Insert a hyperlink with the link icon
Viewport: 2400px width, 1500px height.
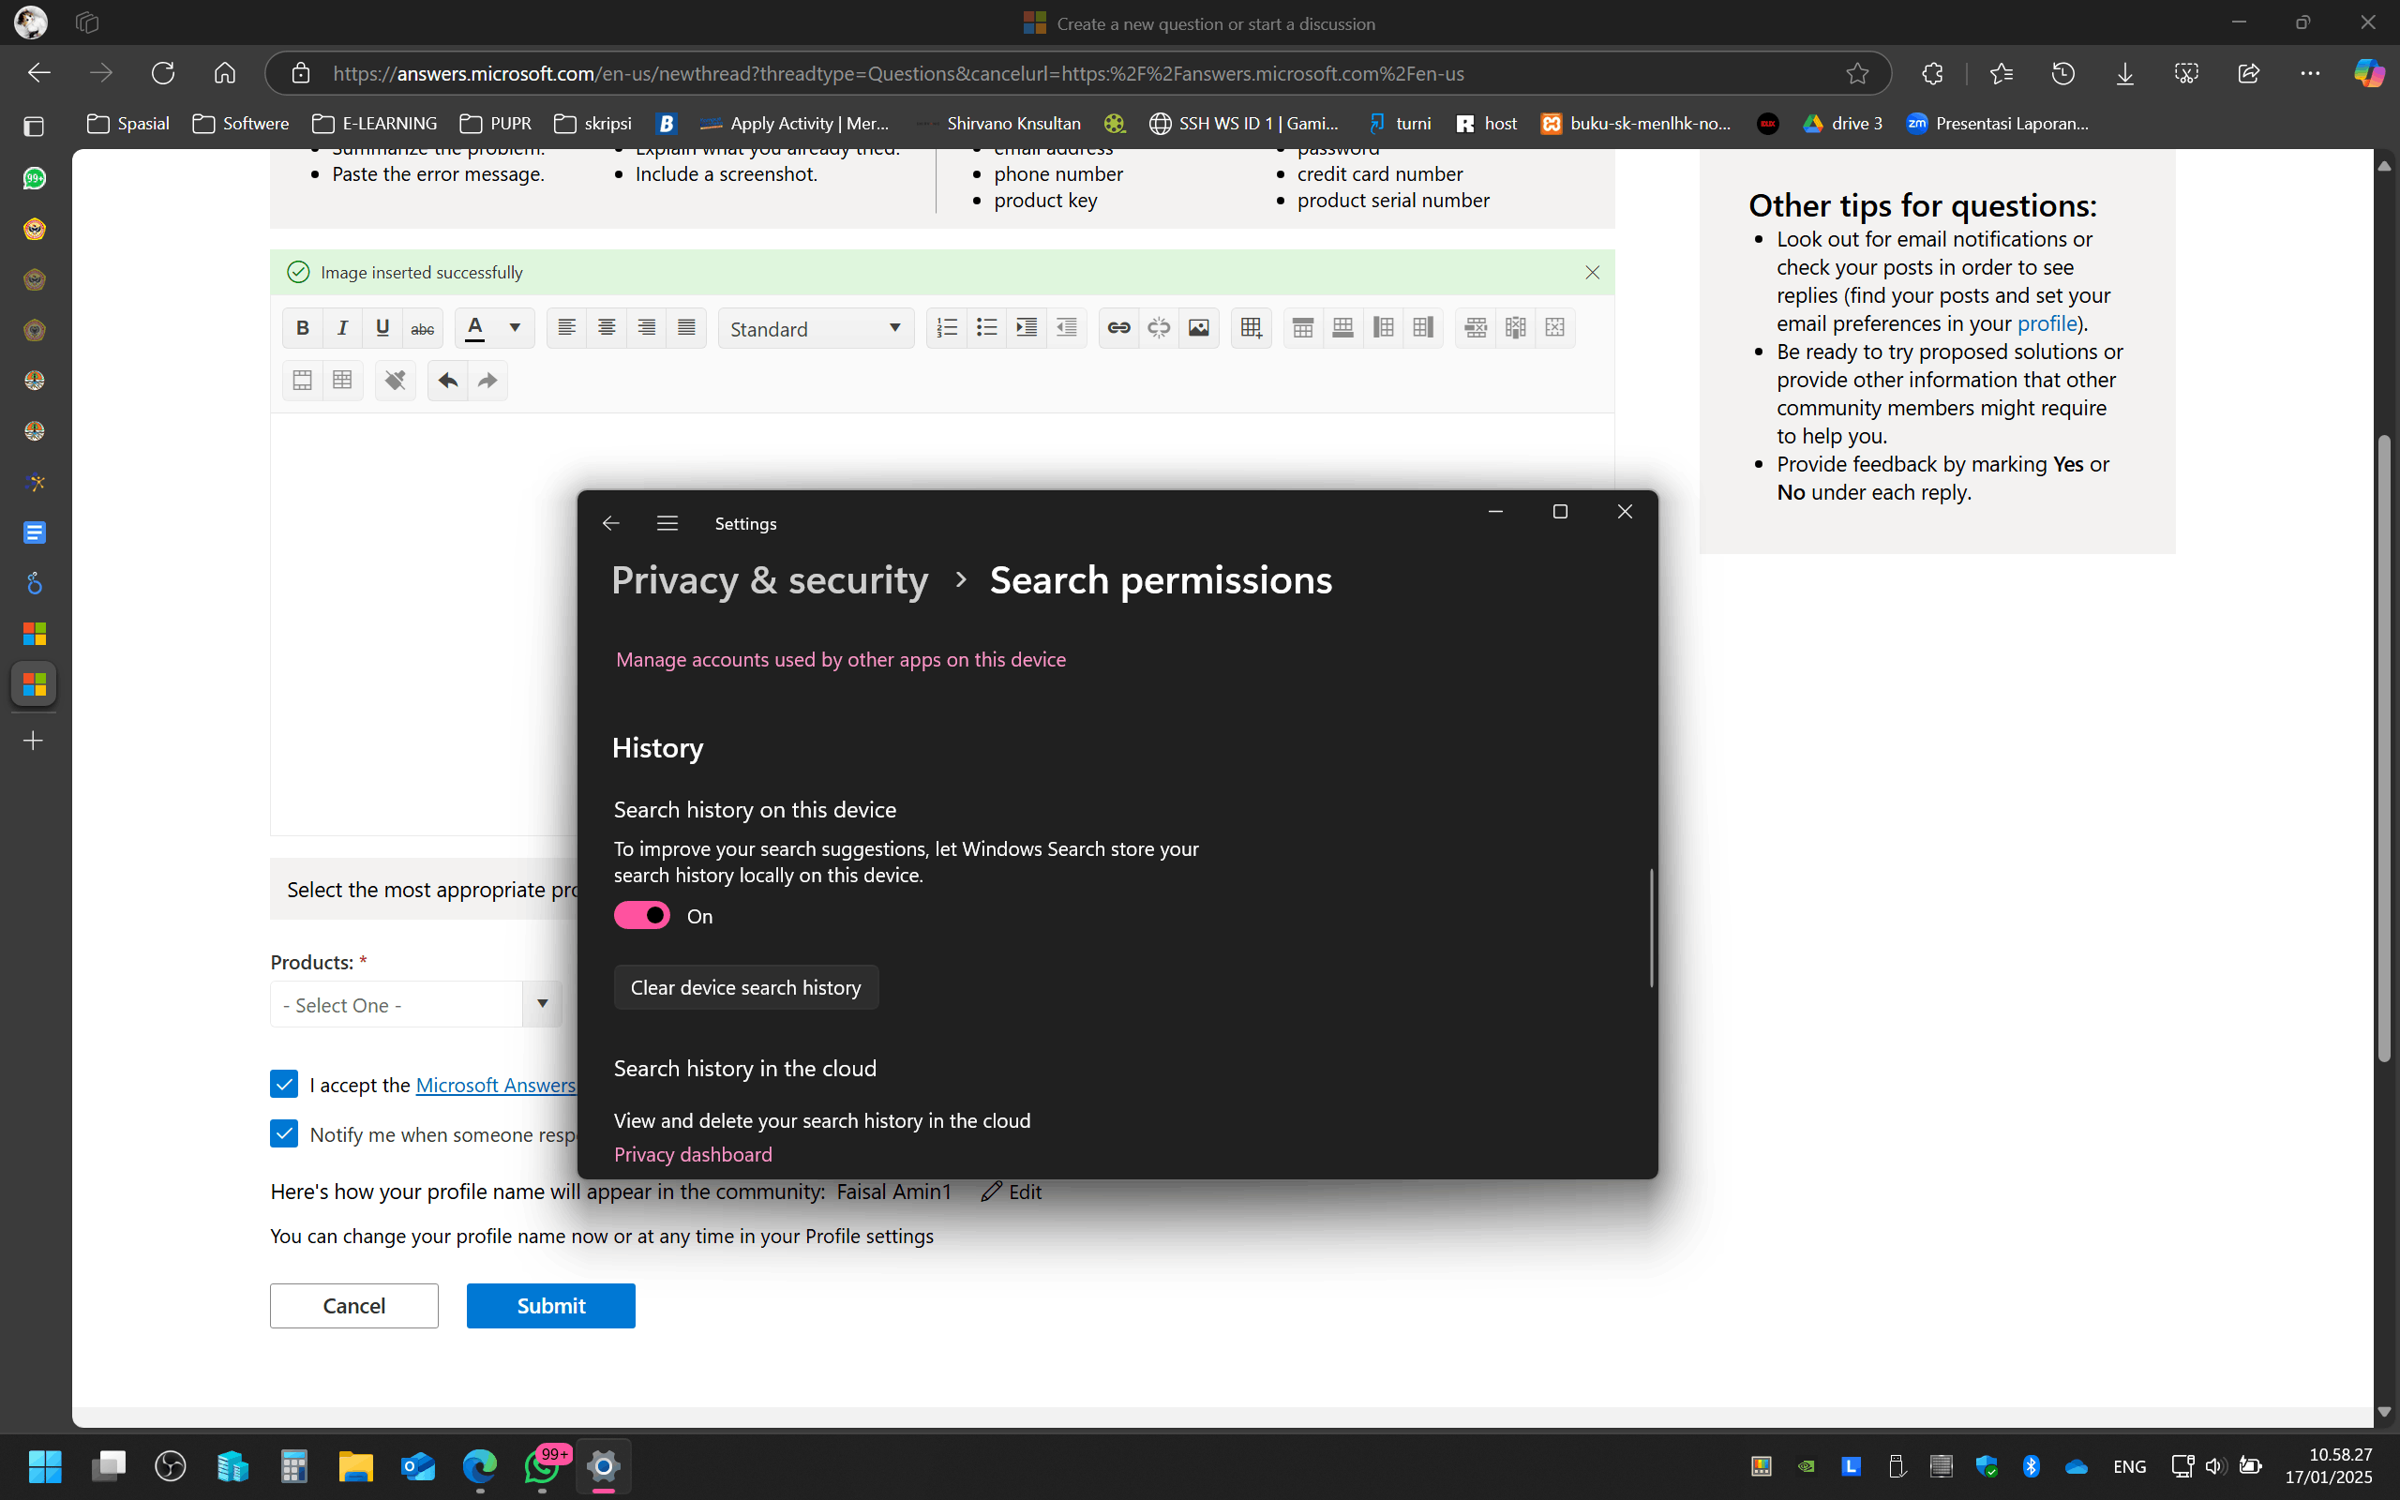click(x=1118, y=327)
